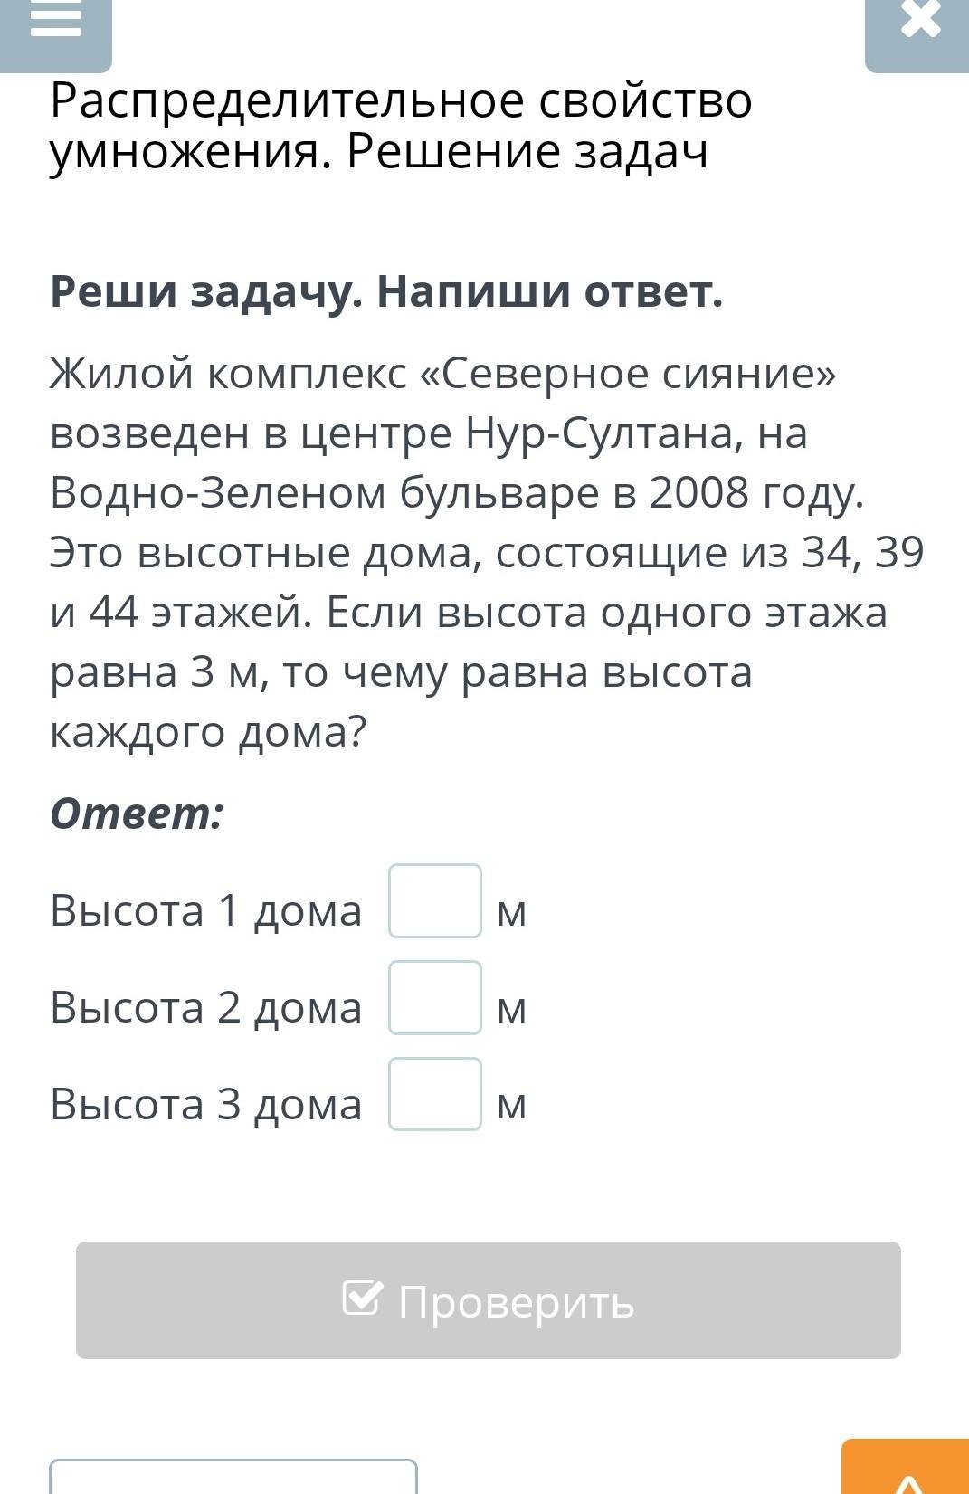The height and width of the screenshot is (1494, 969).
Task: Click the text «Северное сияние» in the problem
Action: 628,373
